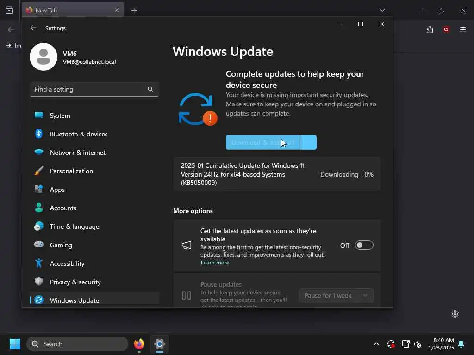Expand the arrow beside Download & install
Screen dimensions: 474x355
tap(309, 142)
